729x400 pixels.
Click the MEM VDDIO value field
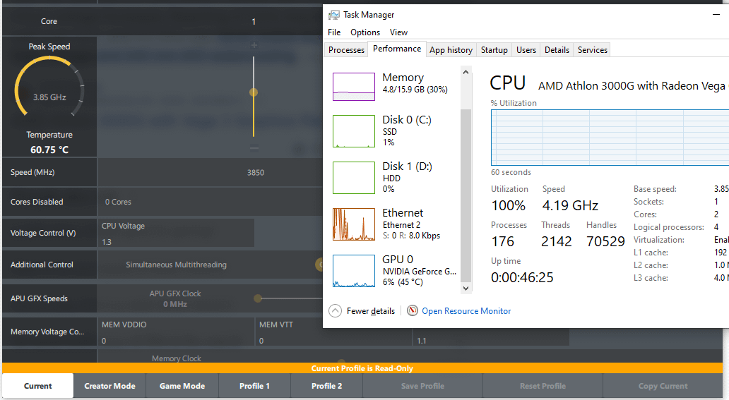tap(176, 332)
